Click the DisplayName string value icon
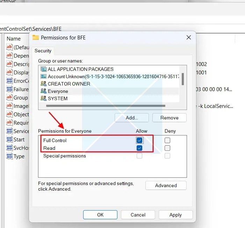Screen dimensions: 245x228 (x=9, y=72)
